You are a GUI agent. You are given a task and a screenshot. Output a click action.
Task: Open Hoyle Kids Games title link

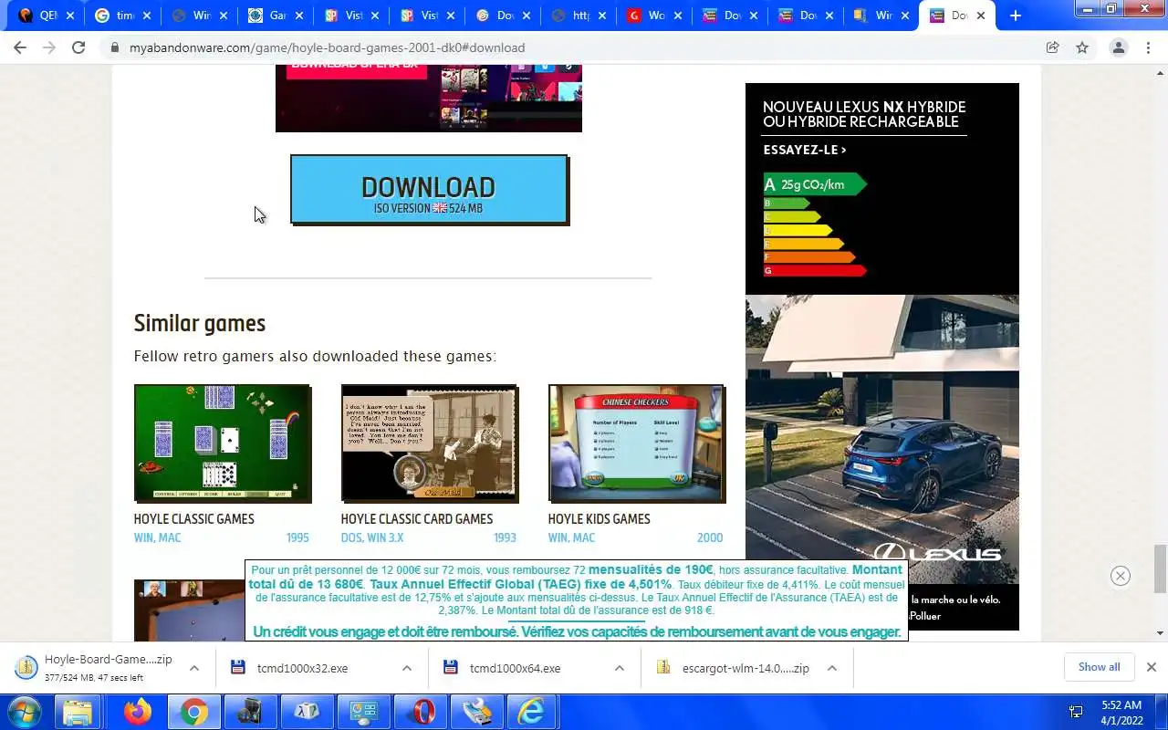tap(599, 518)
